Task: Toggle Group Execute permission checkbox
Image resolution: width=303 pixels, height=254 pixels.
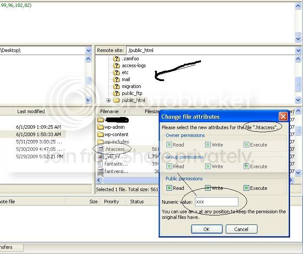Action: click(246, 166)
